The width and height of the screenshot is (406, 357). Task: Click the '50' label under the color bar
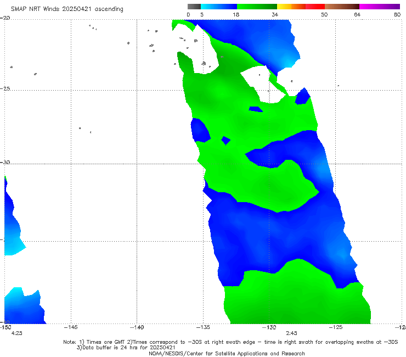click(324, 15)
